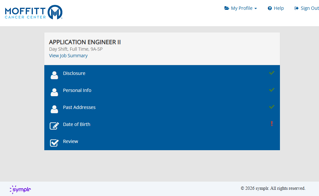Image resolution: width=319 pixels, height=196 pixels.
Task: Click the person icon beside Personal Info
Action: tap(54, 92)
